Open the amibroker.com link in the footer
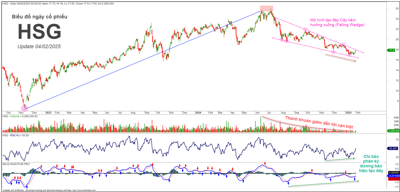Image resolution: width=400 pixels, height=192 pixels. point(84,190)
